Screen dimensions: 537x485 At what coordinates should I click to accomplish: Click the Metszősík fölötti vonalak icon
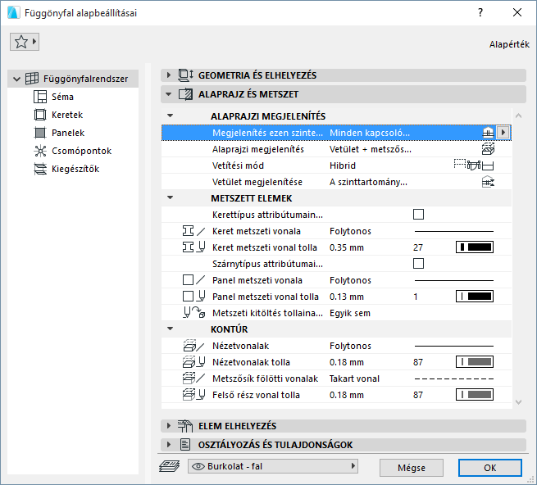click(x=193, y=378)
